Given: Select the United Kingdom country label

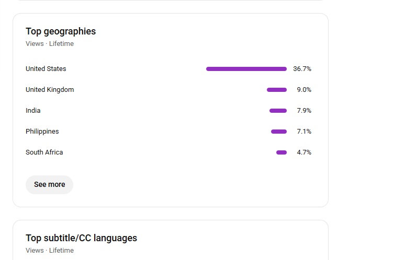Looking at the screenshot, I should point(50,90).
